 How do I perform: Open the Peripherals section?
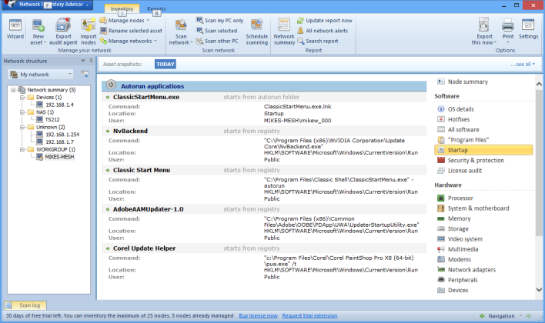pos(463,280)
